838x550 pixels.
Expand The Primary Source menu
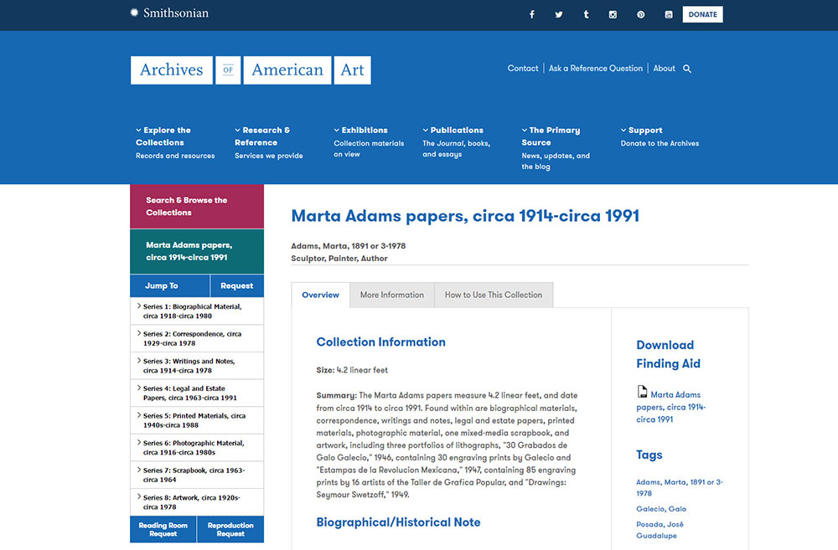(551, 136)
